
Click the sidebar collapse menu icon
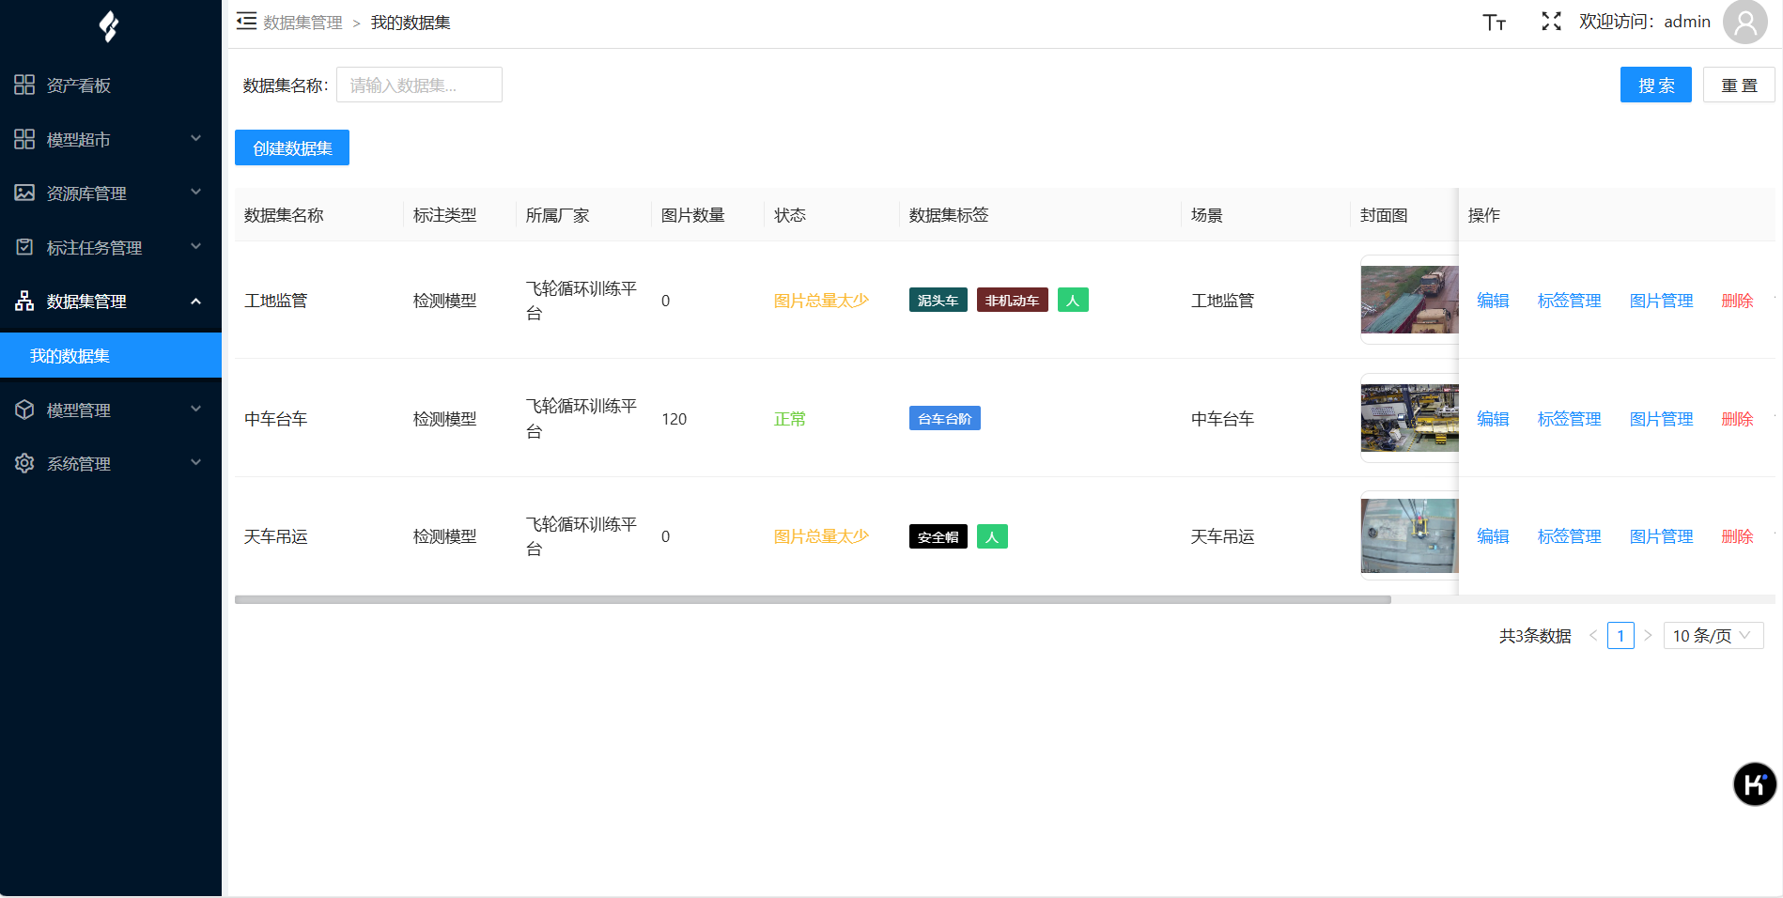(x=246, y=22)
